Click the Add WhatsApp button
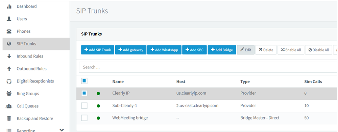The width and height of the screenshot is (338, 132). [164, 50]
